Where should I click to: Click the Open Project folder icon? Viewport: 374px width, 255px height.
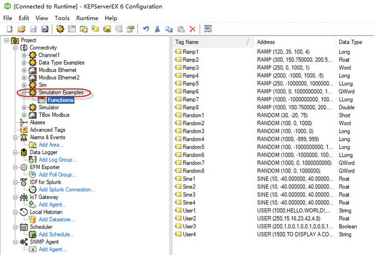[21, 29]
